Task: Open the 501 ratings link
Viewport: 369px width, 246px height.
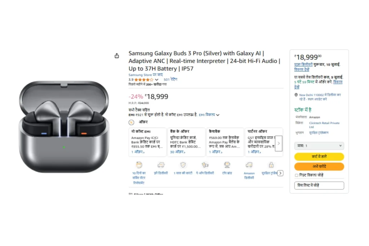Action: pos(170,79)
